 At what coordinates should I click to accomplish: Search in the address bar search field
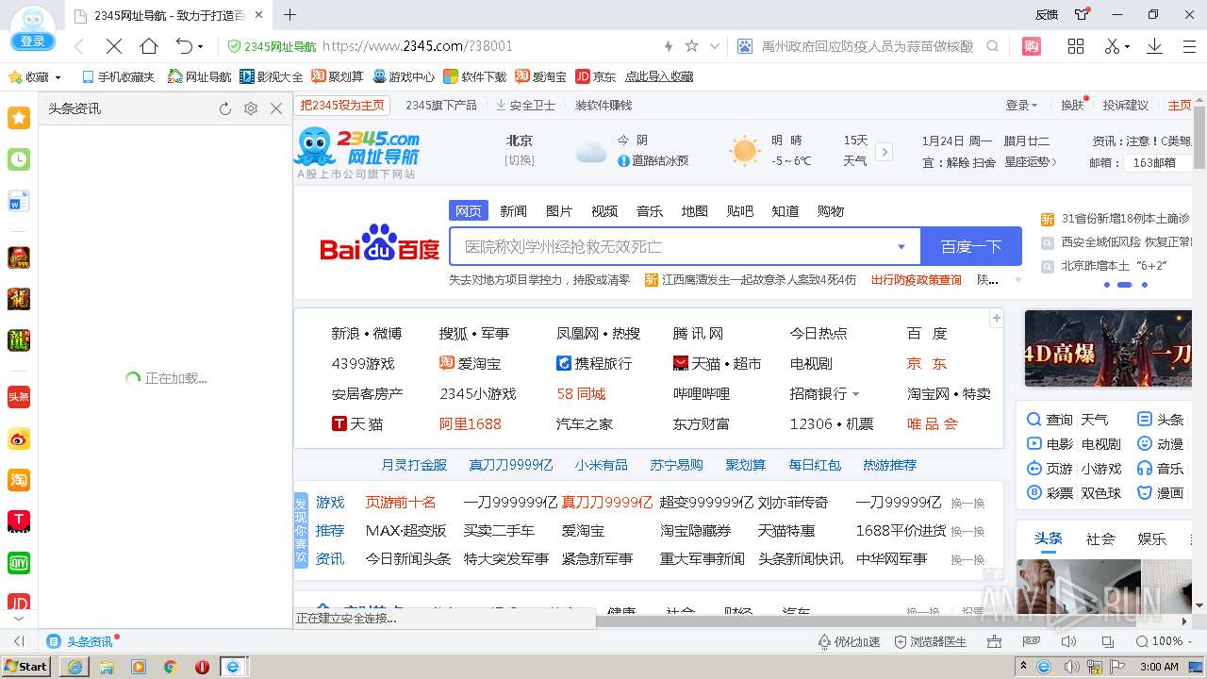coord(868,46)
